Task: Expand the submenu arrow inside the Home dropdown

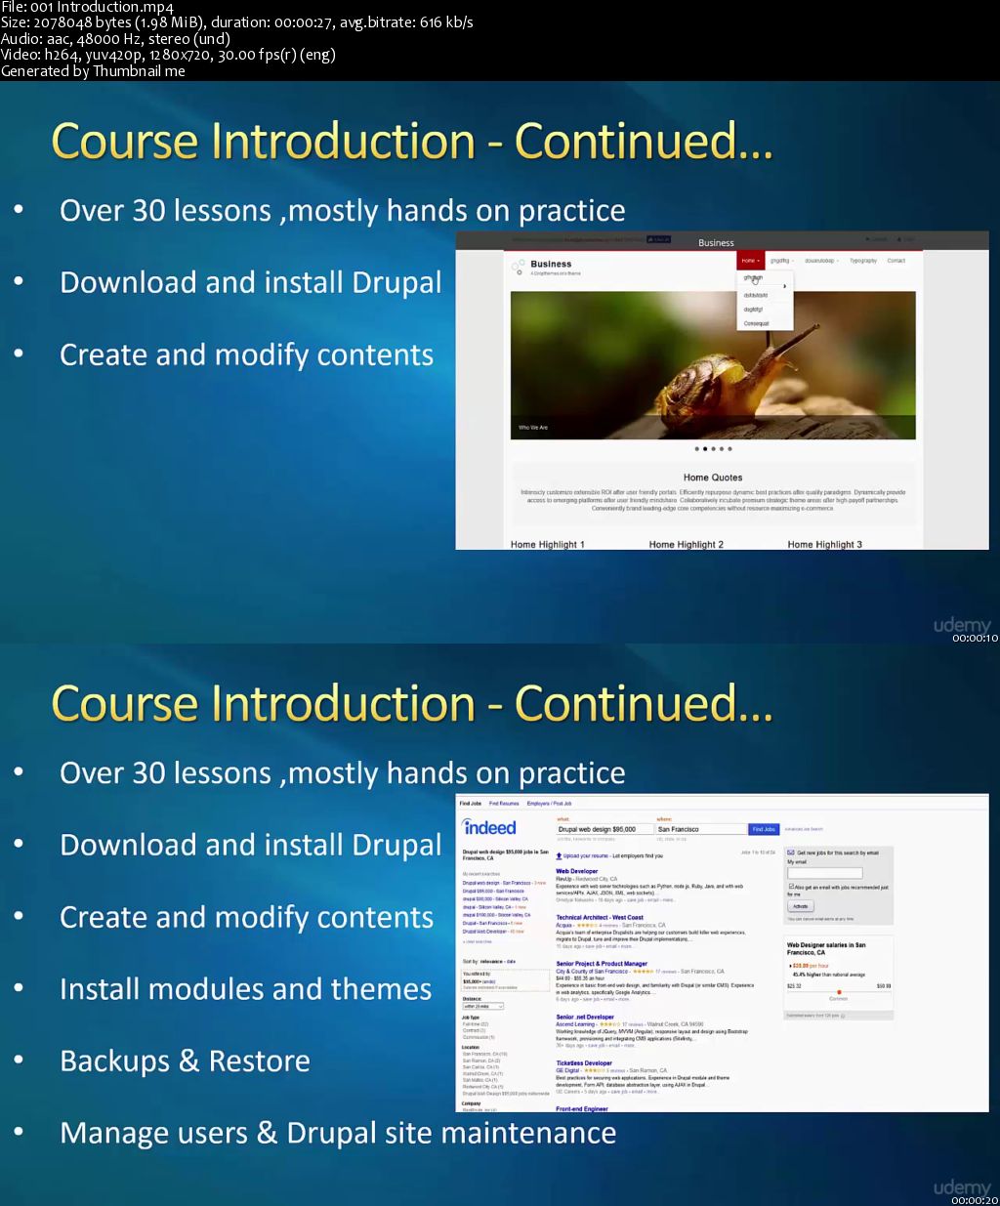Action: [784, 286]
